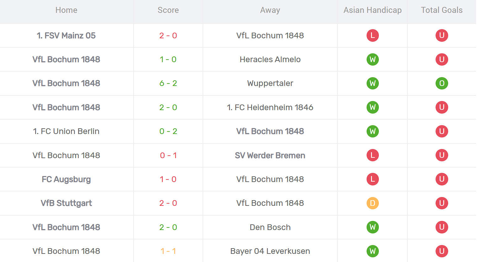Viewport: 477px width, 262px height.
Task: Select the Total Goals column header
Action: click(442, 10)
